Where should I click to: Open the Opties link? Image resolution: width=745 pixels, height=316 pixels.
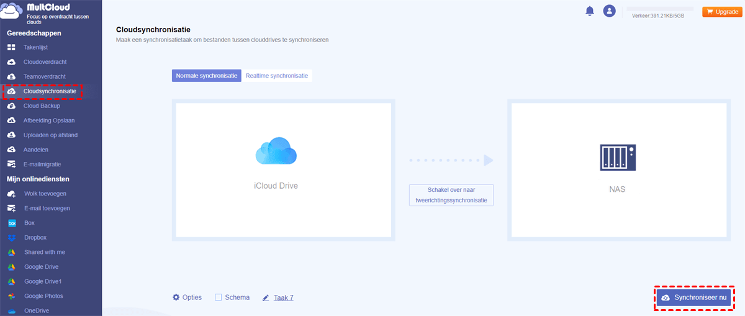tap(192, 297)
